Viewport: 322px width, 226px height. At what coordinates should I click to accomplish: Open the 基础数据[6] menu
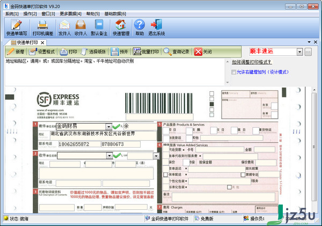pyautogui.click(x=115, y=14)
